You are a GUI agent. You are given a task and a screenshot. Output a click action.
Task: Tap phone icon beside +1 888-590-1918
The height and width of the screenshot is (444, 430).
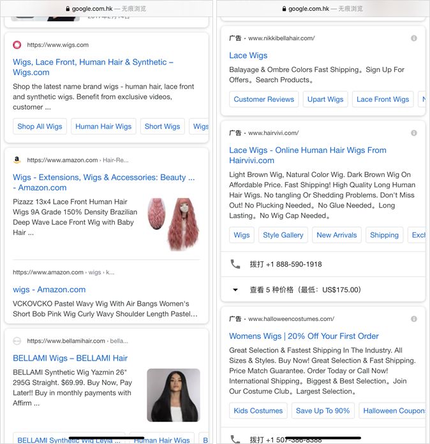(235, 264)
